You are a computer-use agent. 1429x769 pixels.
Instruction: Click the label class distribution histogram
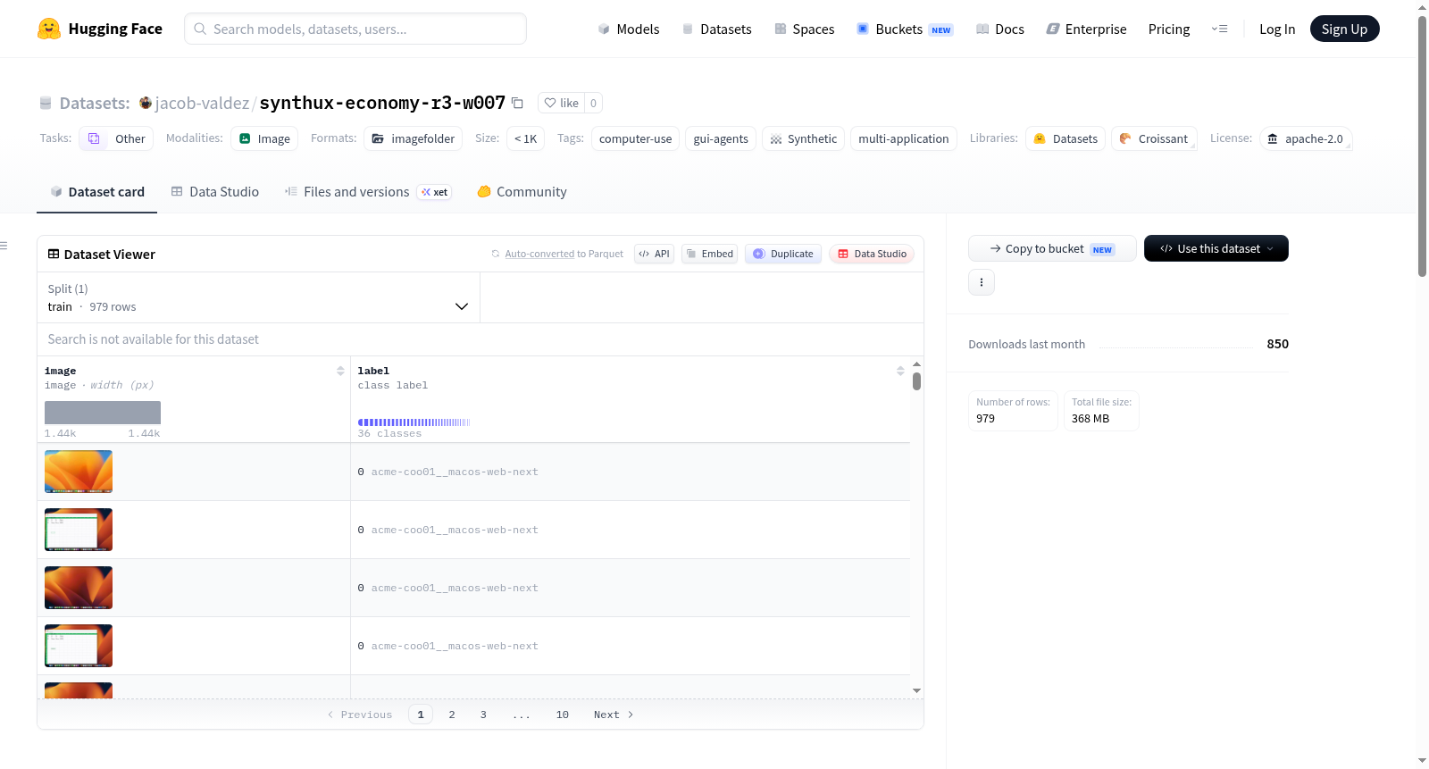tap(414, 422)
